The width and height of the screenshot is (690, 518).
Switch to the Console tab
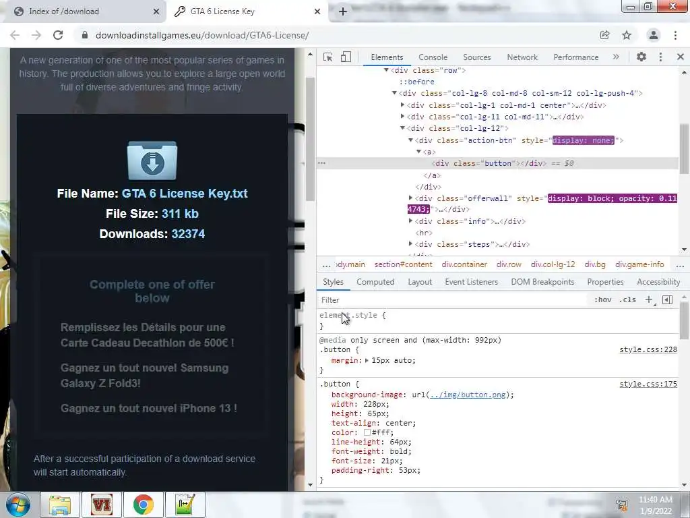pyautogui.click(x=433, y=57)
